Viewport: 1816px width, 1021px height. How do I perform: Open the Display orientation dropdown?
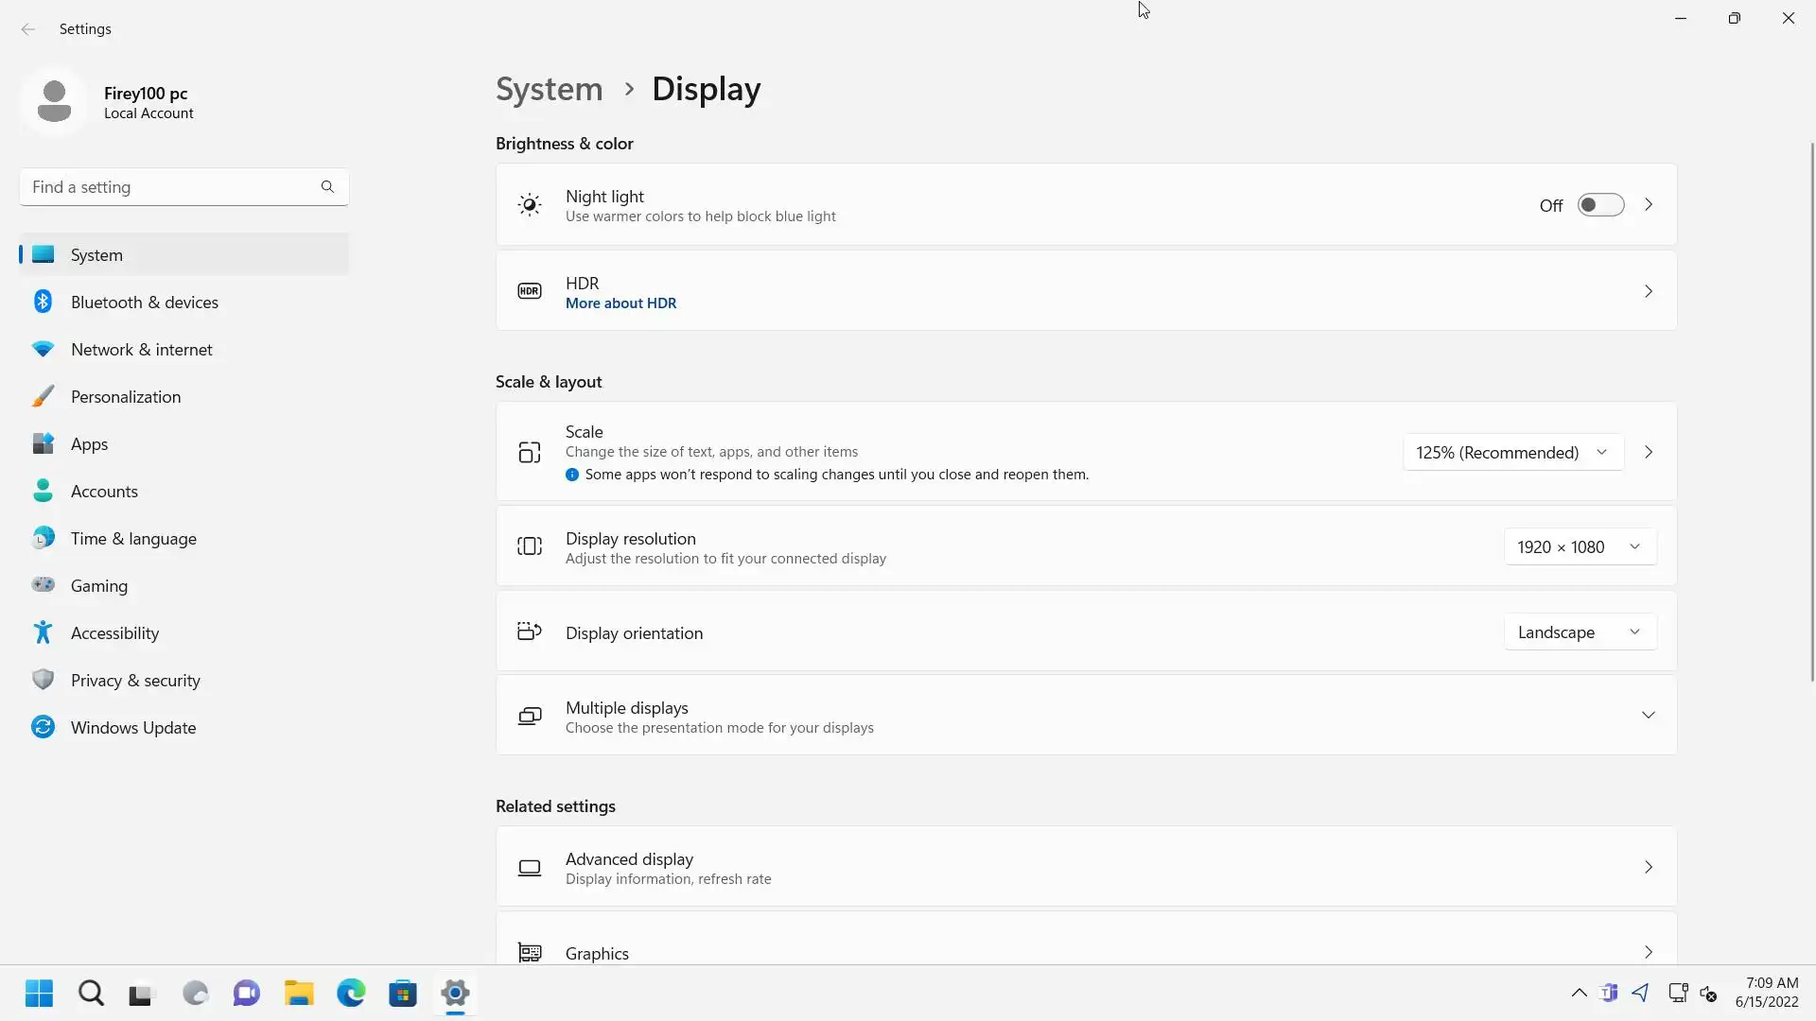pyautogui.click(x=1579, y=632)
